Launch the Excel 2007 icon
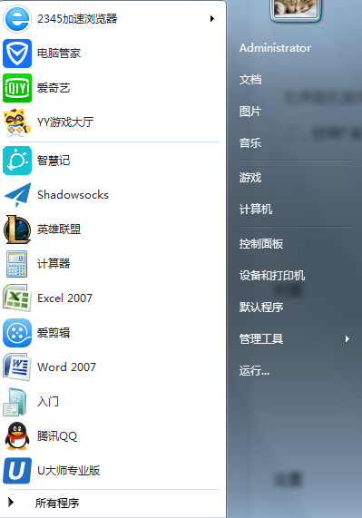The image size is (362, 518). [x=17, y=298]
